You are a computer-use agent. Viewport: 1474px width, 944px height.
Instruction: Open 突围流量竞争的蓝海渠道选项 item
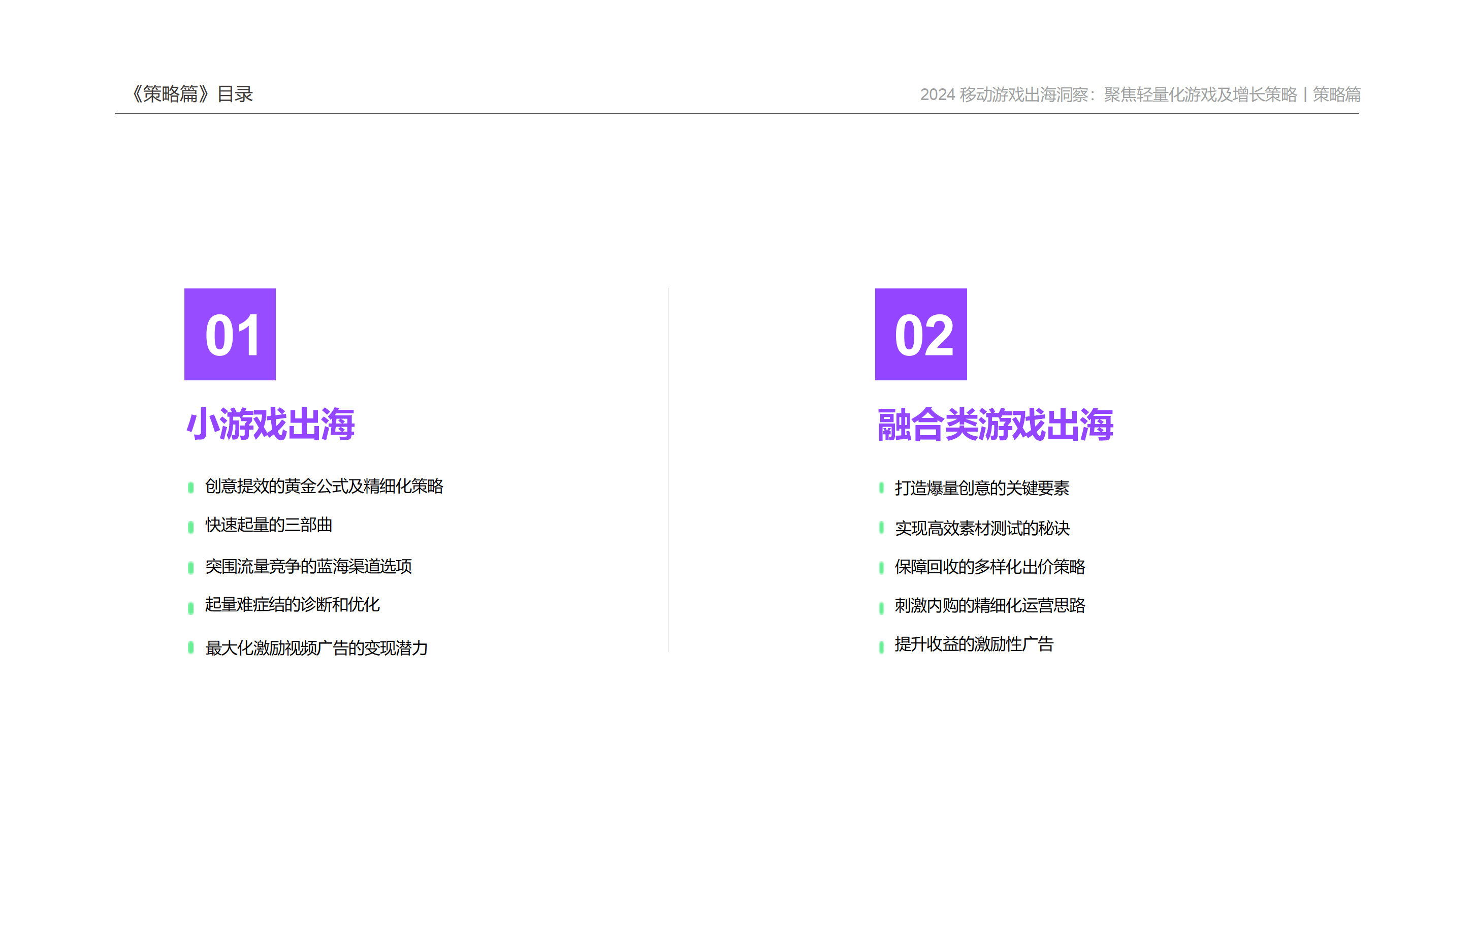tap(308, 566)
